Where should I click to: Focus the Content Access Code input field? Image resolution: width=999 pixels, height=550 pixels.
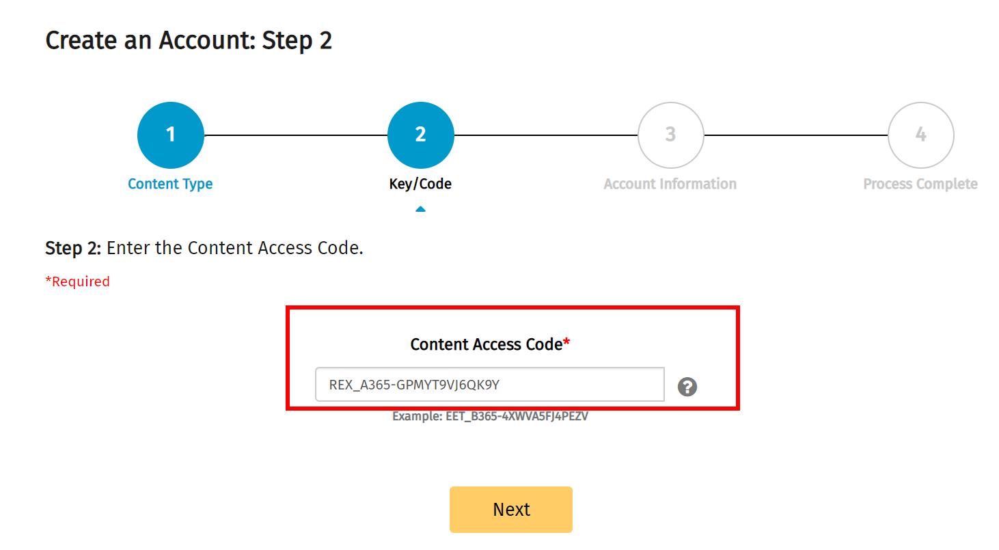pyautogui.click(x=489, y=385)
